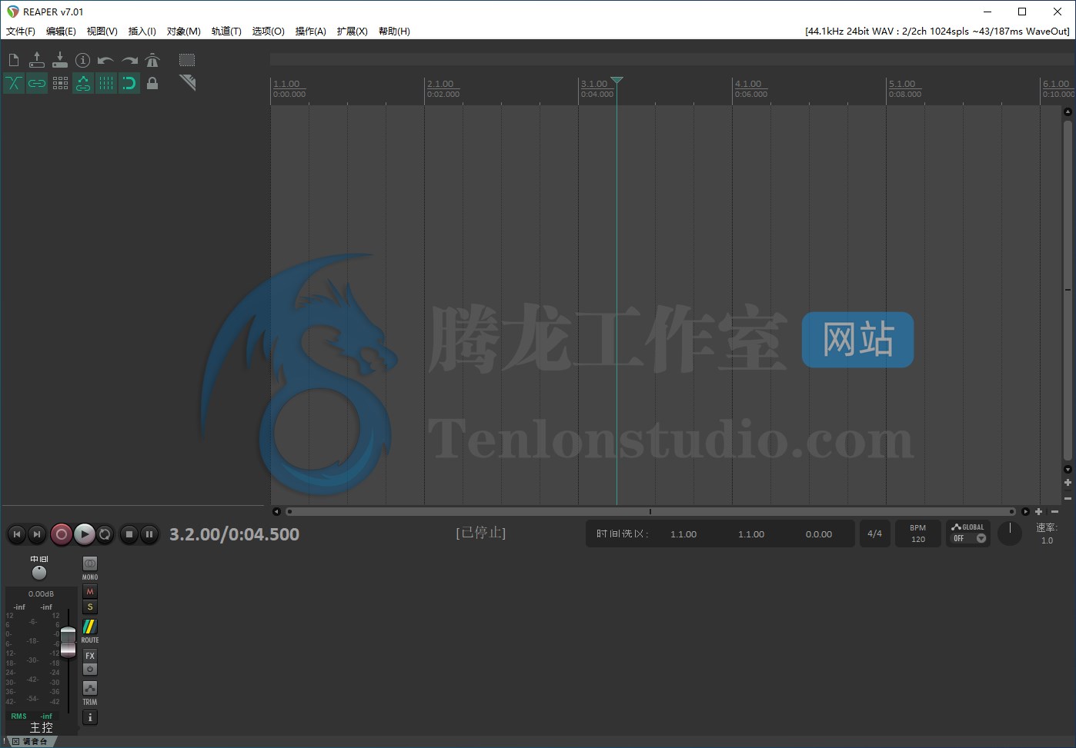1076x748 pixels.
Task: Toggle the metronome icon
Action: coord(152,60)
